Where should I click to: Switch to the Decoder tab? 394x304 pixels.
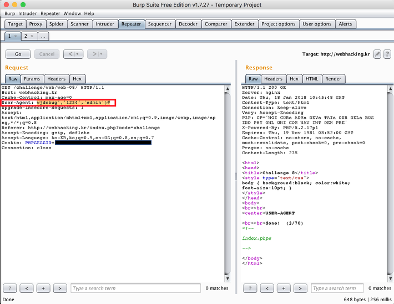188,24
